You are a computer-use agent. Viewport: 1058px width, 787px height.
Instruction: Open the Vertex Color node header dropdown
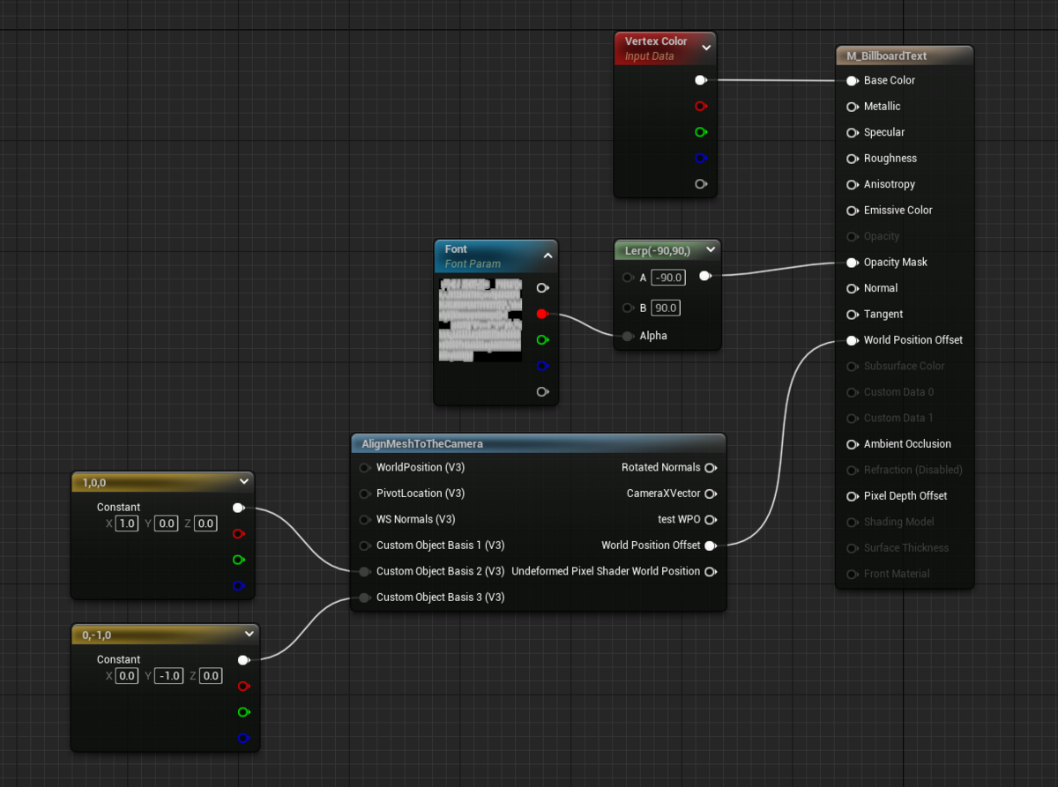(x=704, y=48)
